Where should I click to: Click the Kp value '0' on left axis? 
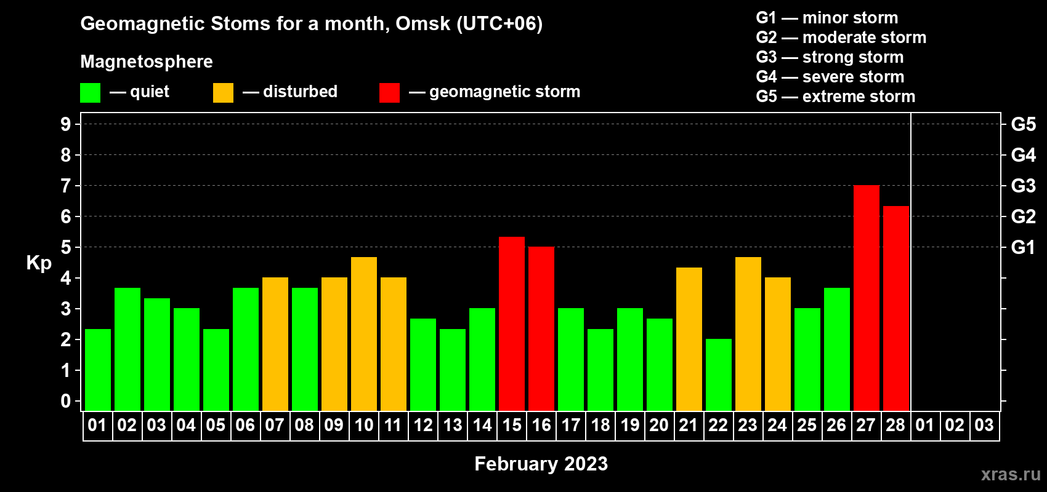(66, 401)
